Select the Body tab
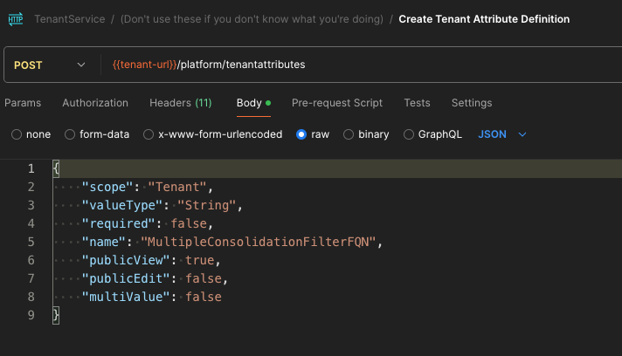Image resolution: width=622 pixels, height=356 pixels. click(x=249, y=103)
